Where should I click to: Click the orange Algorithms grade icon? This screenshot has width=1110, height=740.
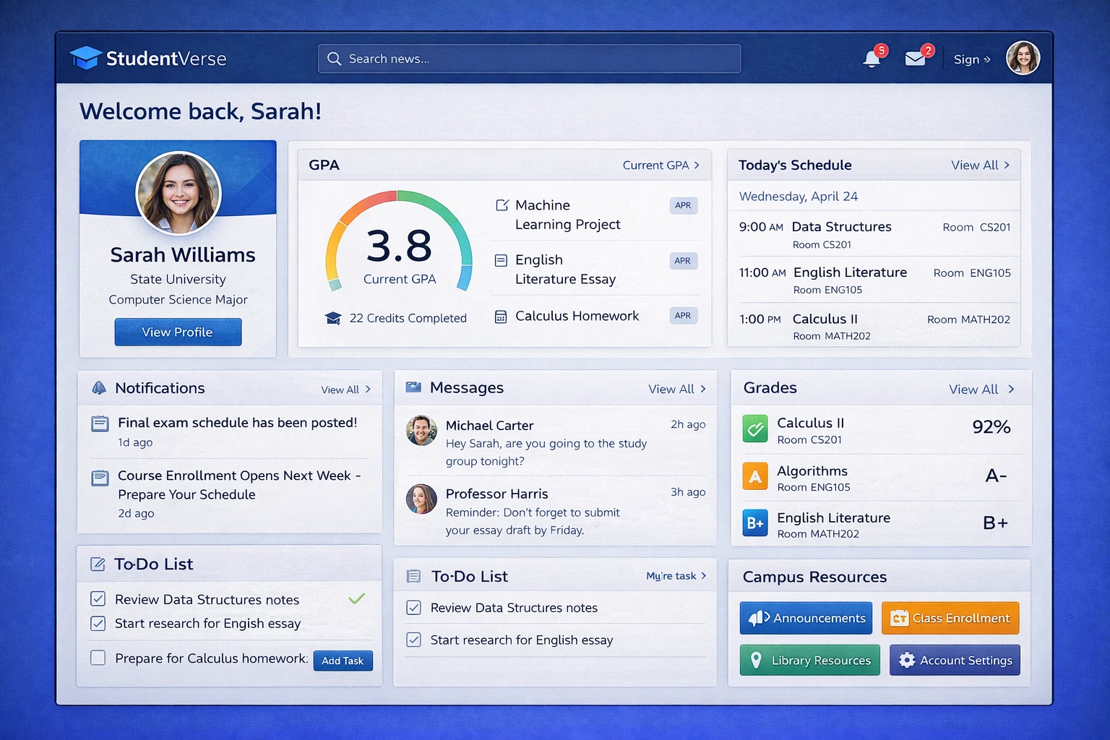(x=755, y=477)
